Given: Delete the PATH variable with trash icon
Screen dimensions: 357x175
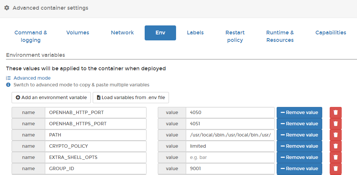Looking at the screenshot, I should [x=336, y=135].
